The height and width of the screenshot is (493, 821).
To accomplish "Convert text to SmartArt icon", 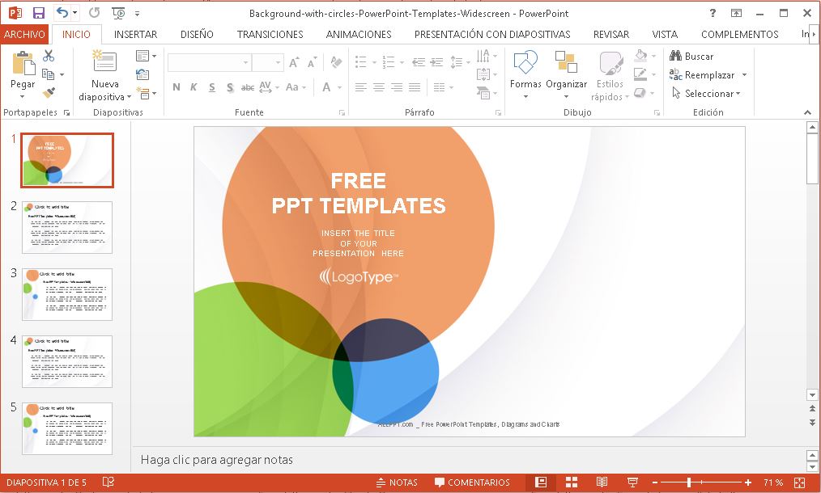I will click(487, 93).
